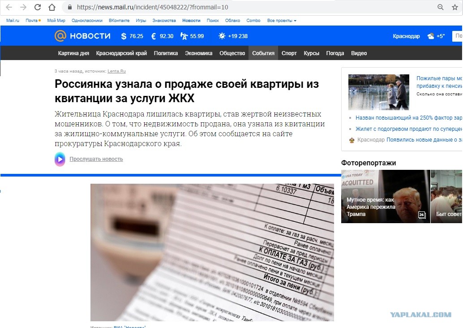This screenshot has width=463, height=328.
Task: Click the Прослушать новость link
Action: click(x=96, y=159)
